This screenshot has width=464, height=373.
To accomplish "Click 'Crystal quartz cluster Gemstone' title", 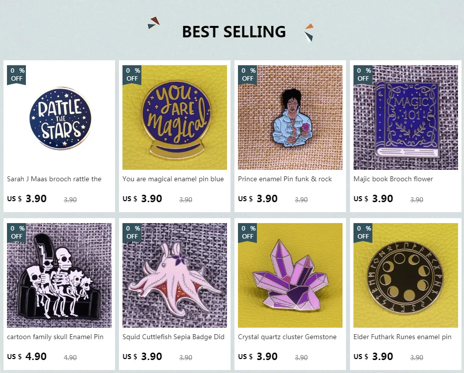I will click(287, 337).
